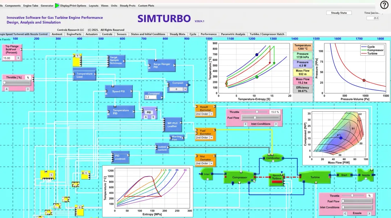The image size is (391, 218).
Task: Toggle the A button in PID block
Action: [146, 117]
